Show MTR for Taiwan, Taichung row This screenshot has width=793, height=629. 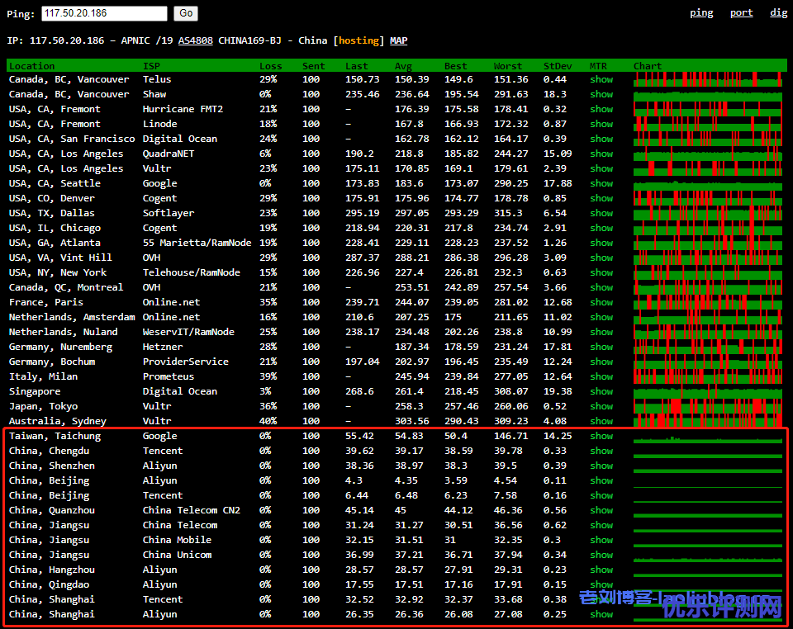click(x=601, y=436)
